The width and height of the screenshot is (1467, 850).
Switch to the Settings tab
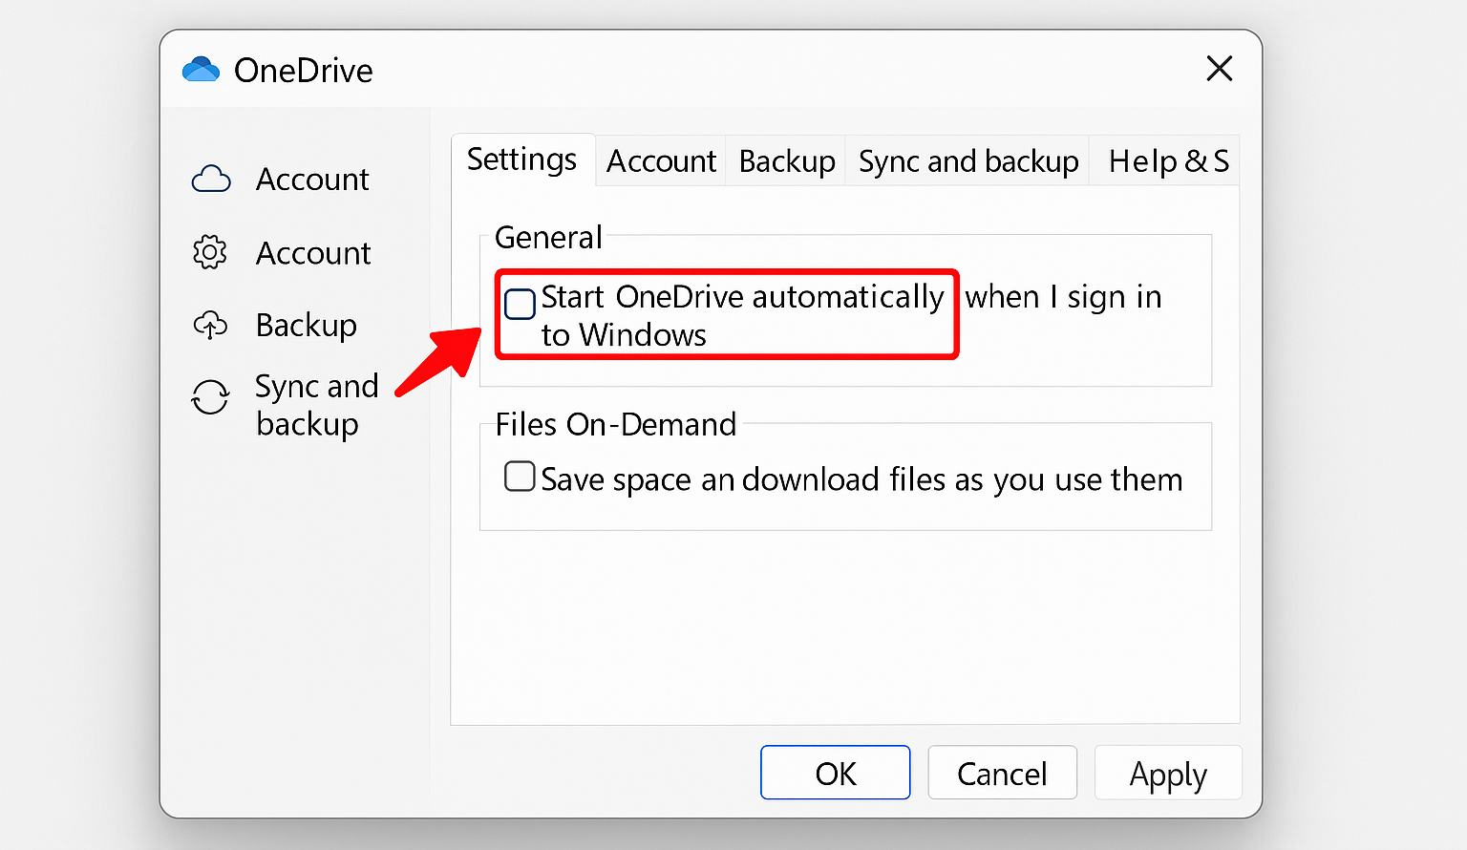(522, 159)
